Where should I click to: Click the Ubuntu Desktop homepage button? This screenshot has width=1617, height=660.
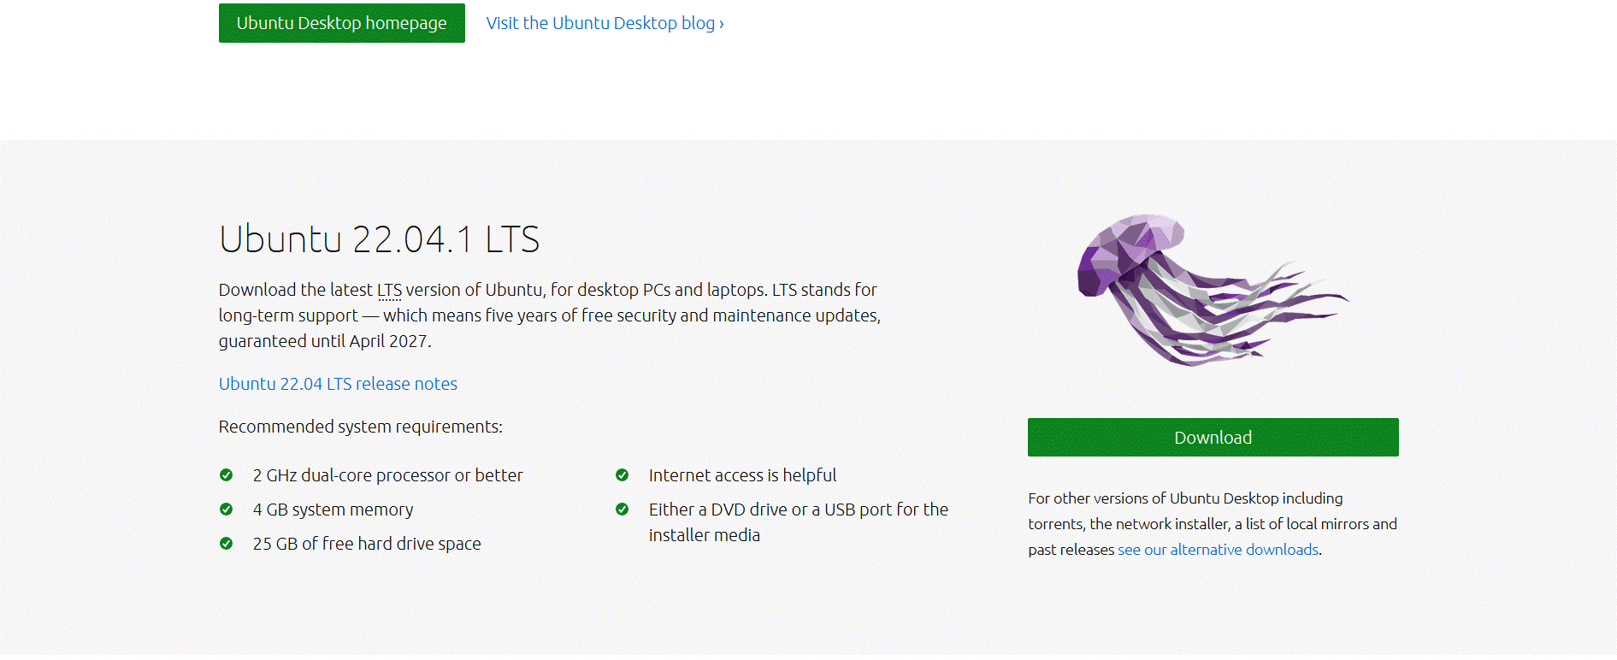point(341,23)
